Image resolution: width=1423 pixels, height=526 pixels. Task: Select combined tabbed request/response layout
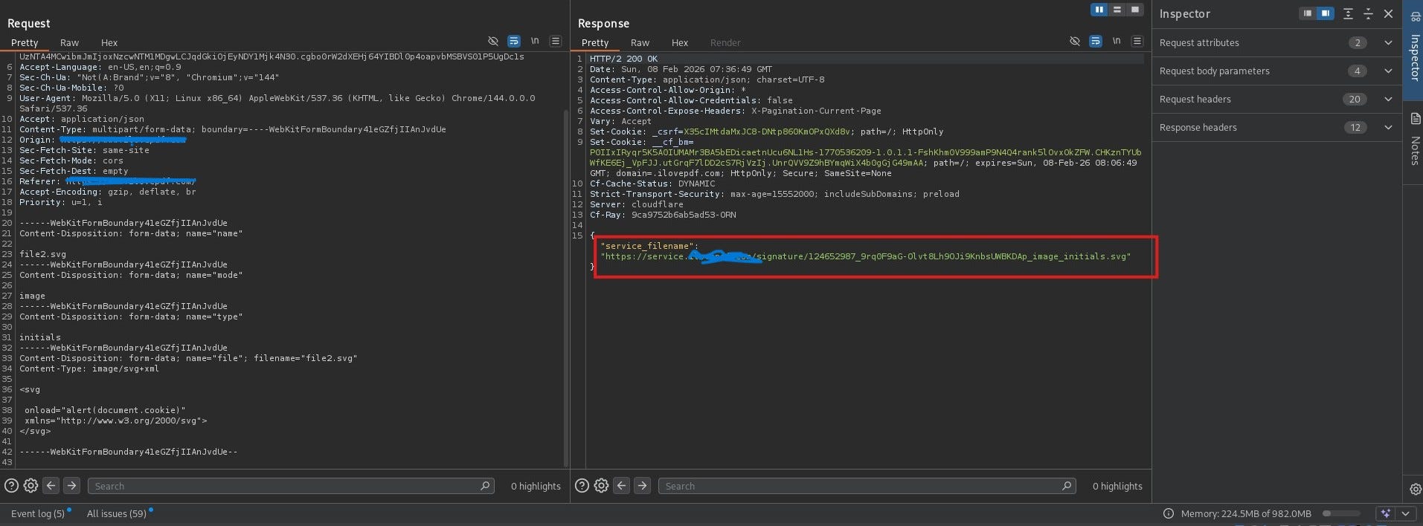click(x=1134, y=10)
